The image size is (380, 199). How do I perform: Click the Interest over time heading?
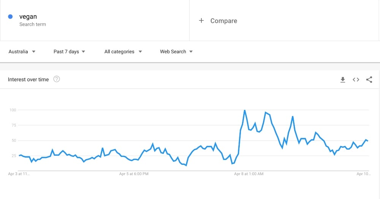[28, 79]
